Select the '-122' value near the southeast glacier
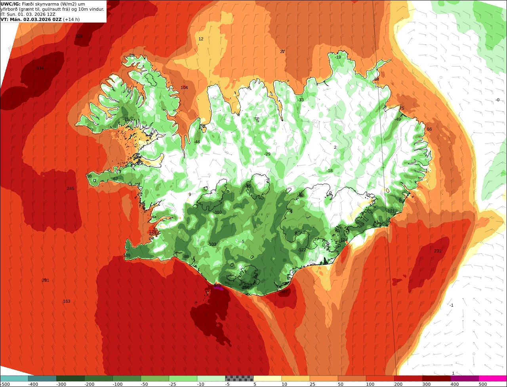Viewport: 507px width, 387px height. pyautogui.click(x=302, y=250)
